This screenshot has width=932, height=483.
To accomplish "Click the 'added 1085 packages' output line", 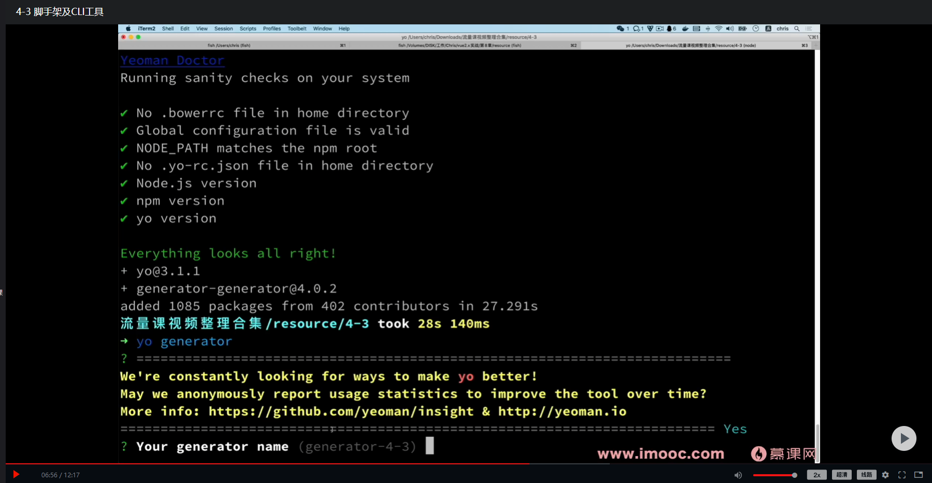I will [329, 306].
